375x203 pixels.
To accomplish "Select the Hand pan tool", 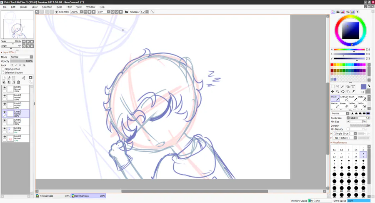I will [348, 91].
